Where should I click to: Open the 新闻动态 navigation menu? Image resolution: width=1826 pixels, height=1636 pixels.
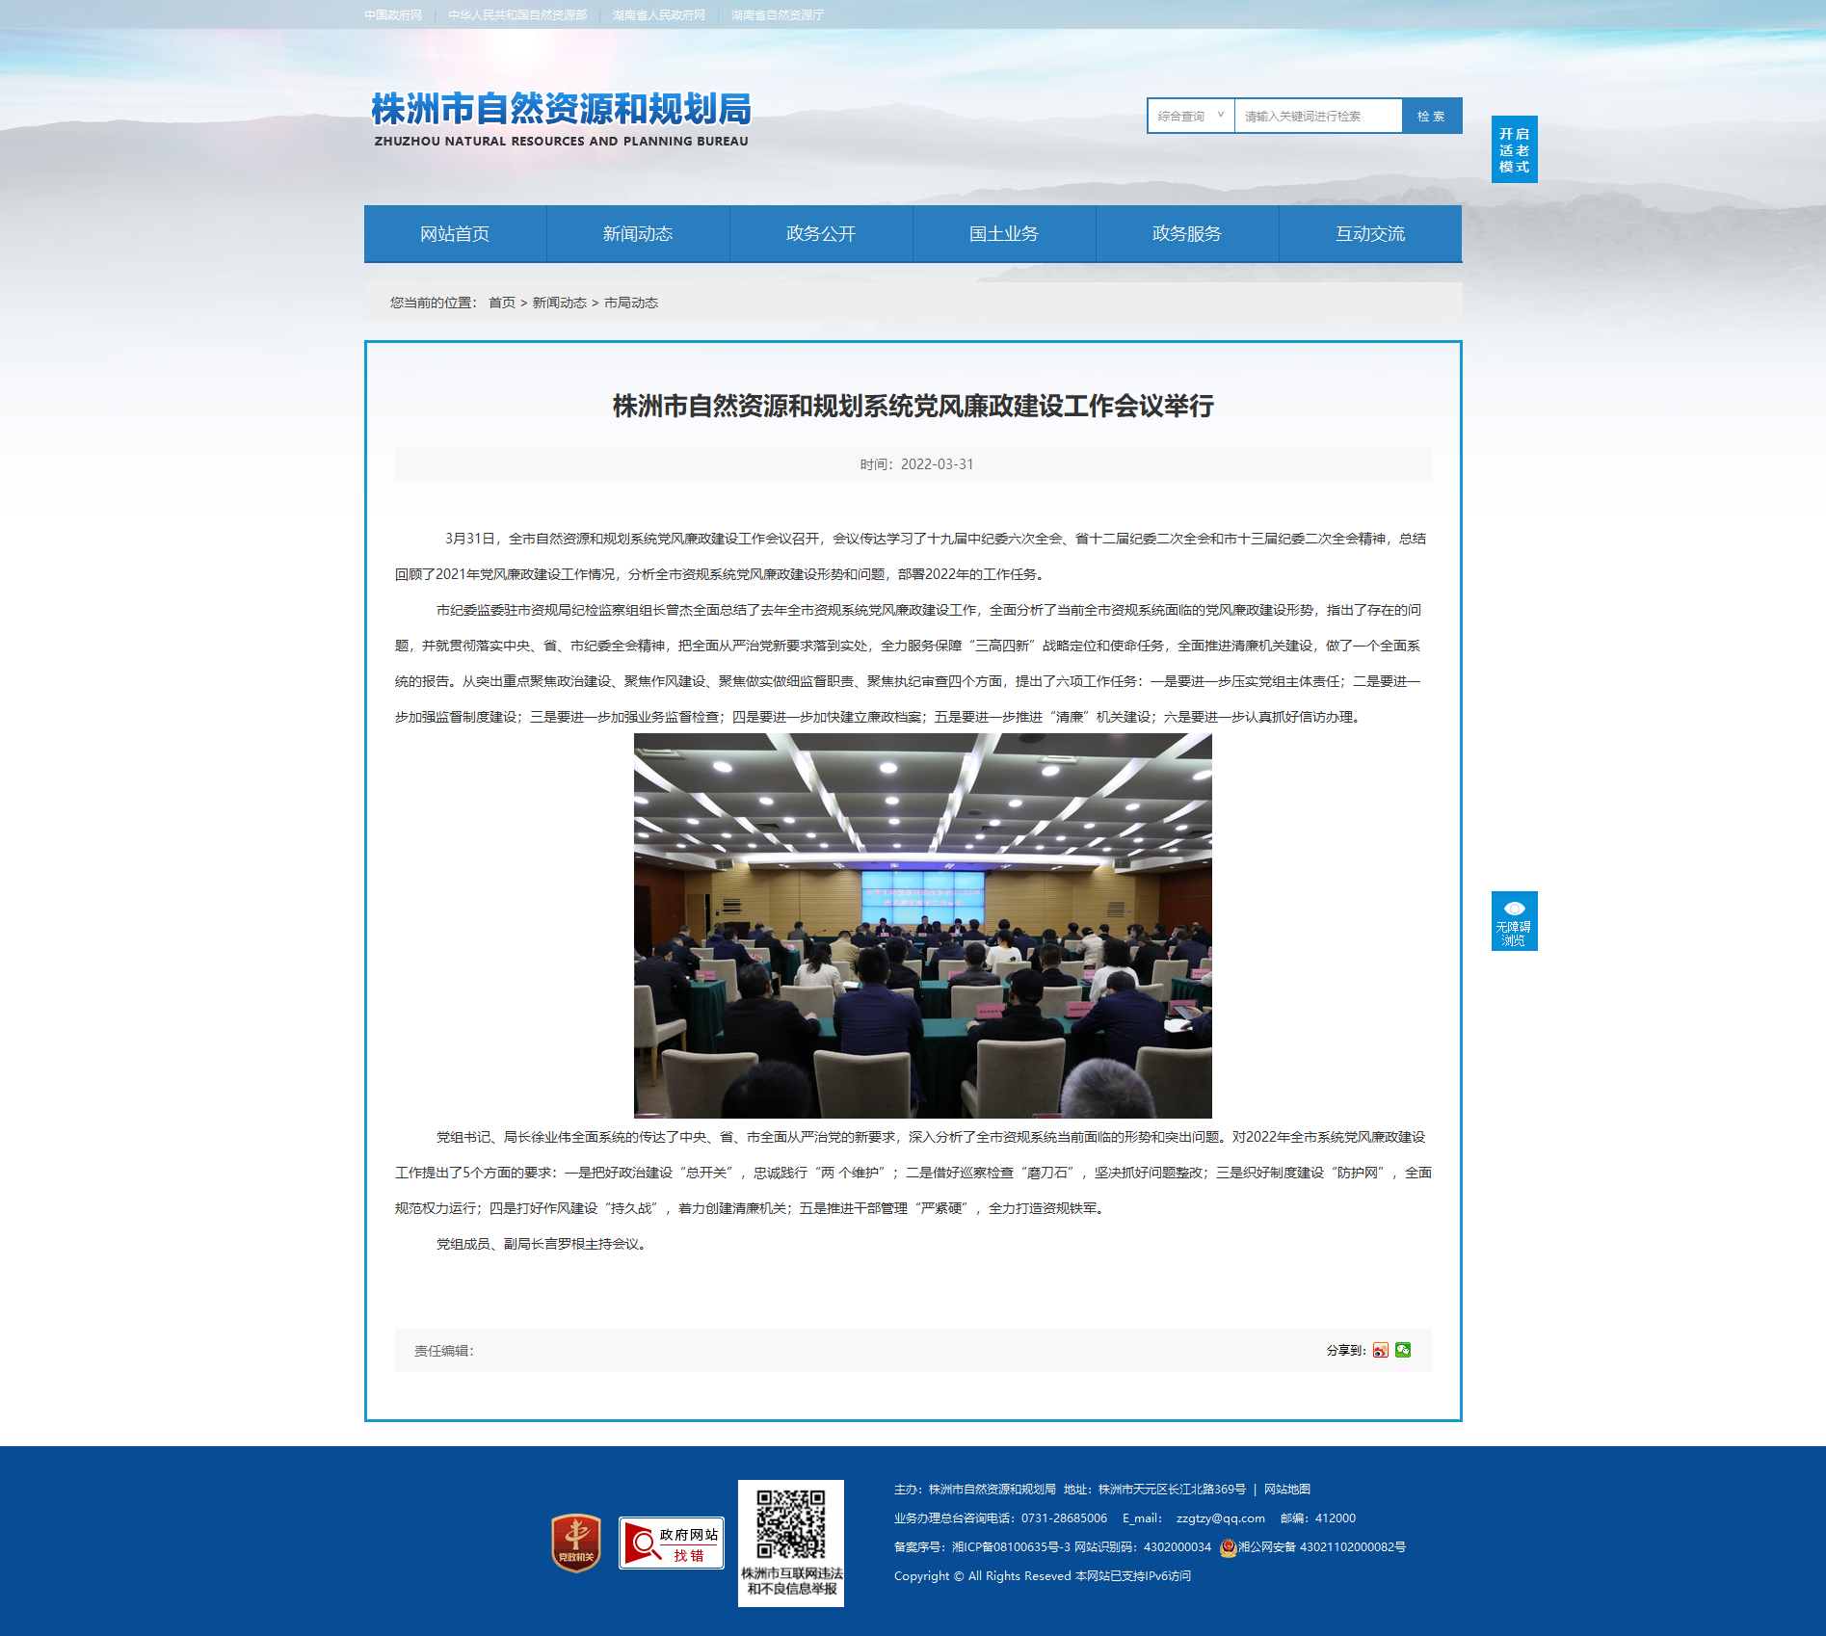[x=638, y=233]
